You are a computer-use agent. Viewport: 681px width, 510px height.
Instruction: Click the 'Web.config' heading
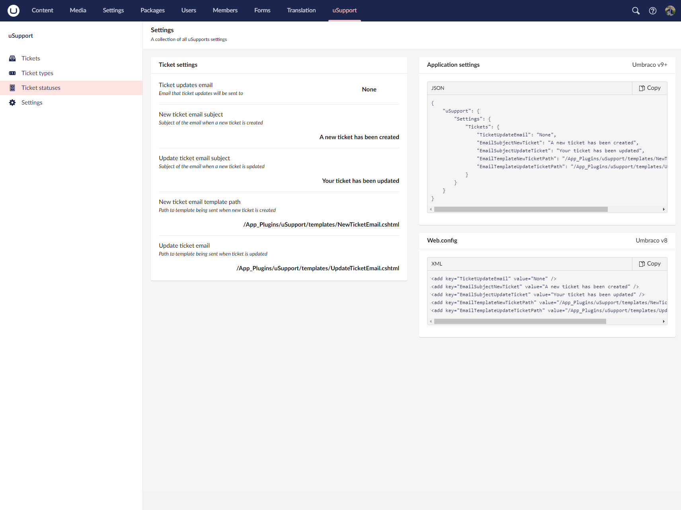coord(442,240)
